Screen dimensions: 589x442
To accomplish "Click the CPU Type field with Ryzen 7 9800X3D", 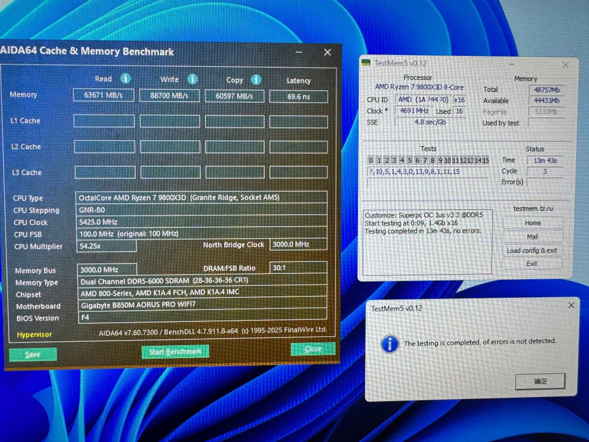I will (x=202, y=198).
